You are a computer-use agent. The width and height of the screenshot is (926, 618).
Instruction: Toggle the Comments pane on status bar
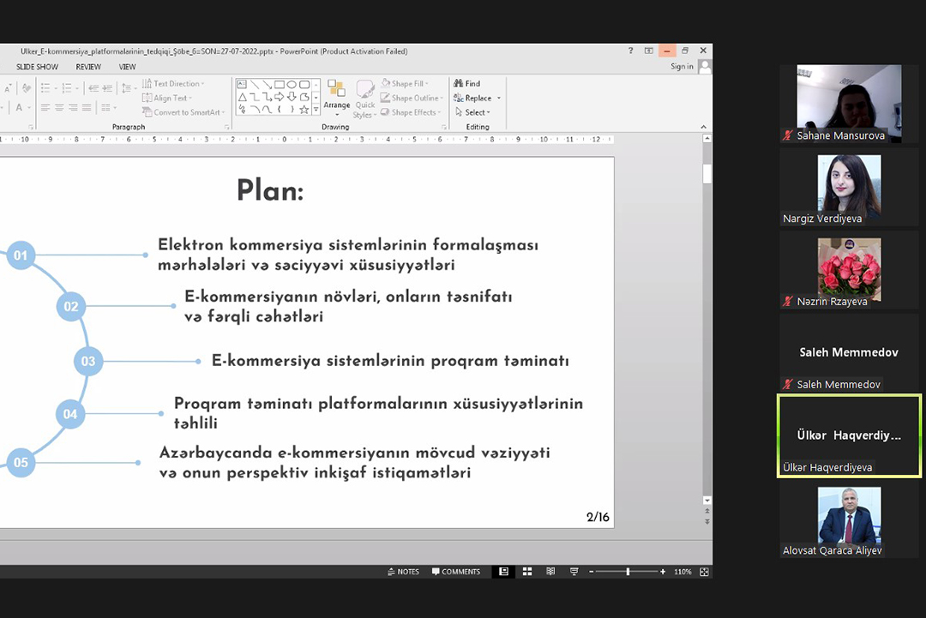456,572
